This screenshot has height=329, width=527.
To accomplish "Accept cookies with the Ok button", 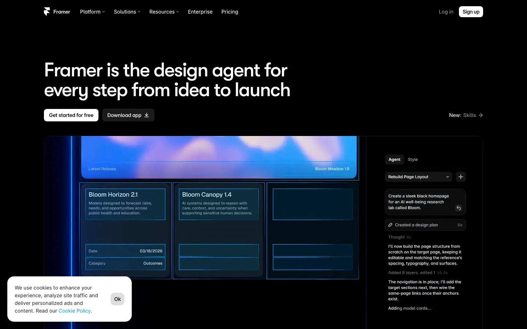I will (x=117, y=299).
